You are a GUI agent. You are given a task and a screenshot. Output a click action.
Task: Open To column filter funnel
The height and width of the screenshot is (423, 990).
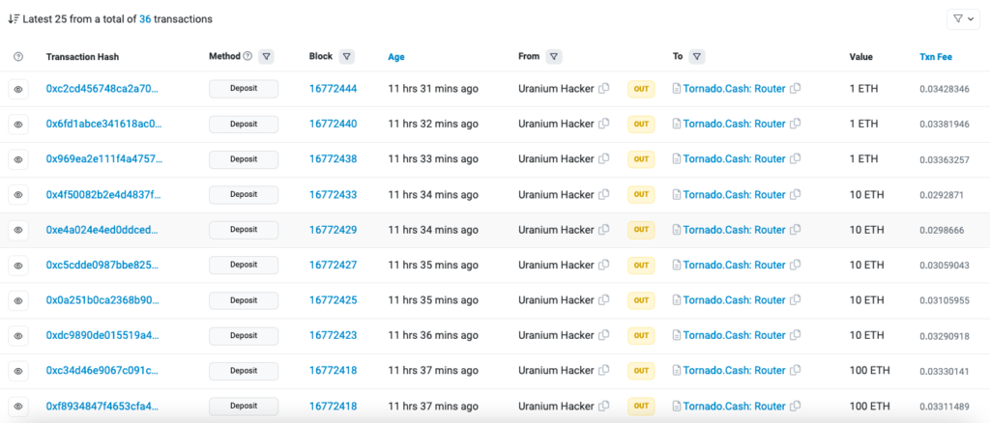coord(697,56)
